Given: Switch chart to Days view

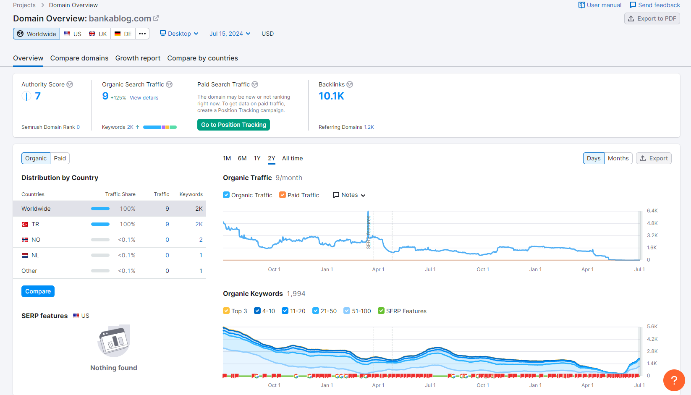Looking at the screenshot, I should pyautogui.click(x=594, y=158).
